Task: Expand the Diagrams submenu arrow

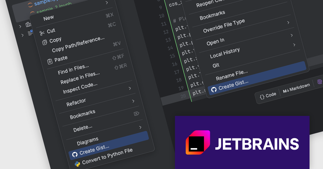Action: click(140, 127)
